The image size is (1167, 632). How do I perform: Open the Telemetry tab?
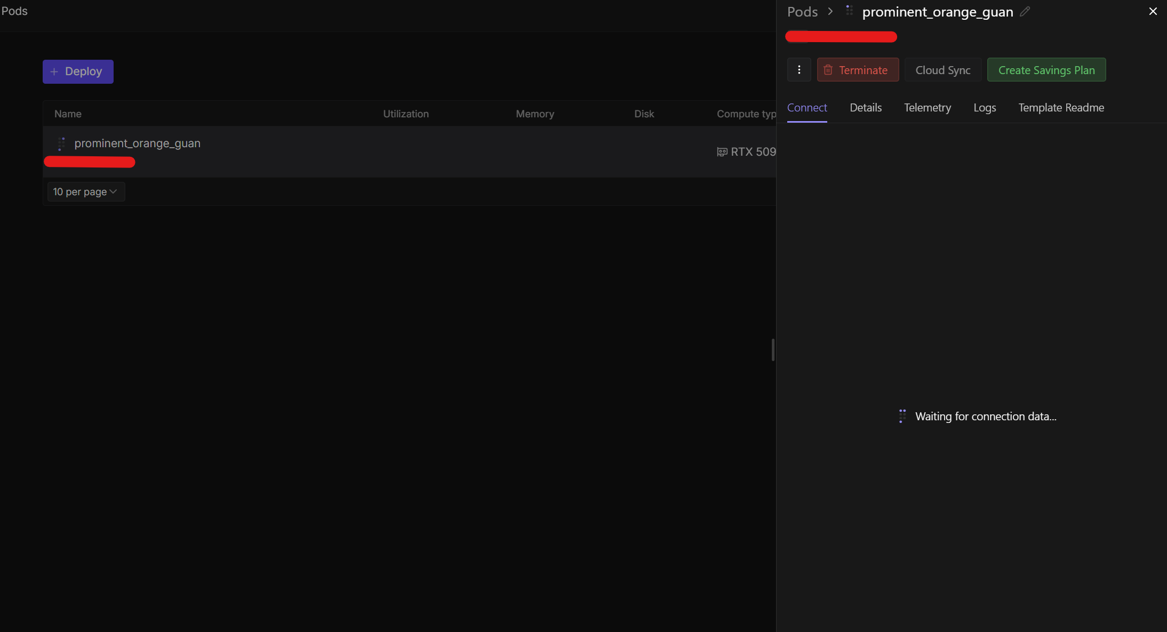pyautogui.click(x=927, y=108)
